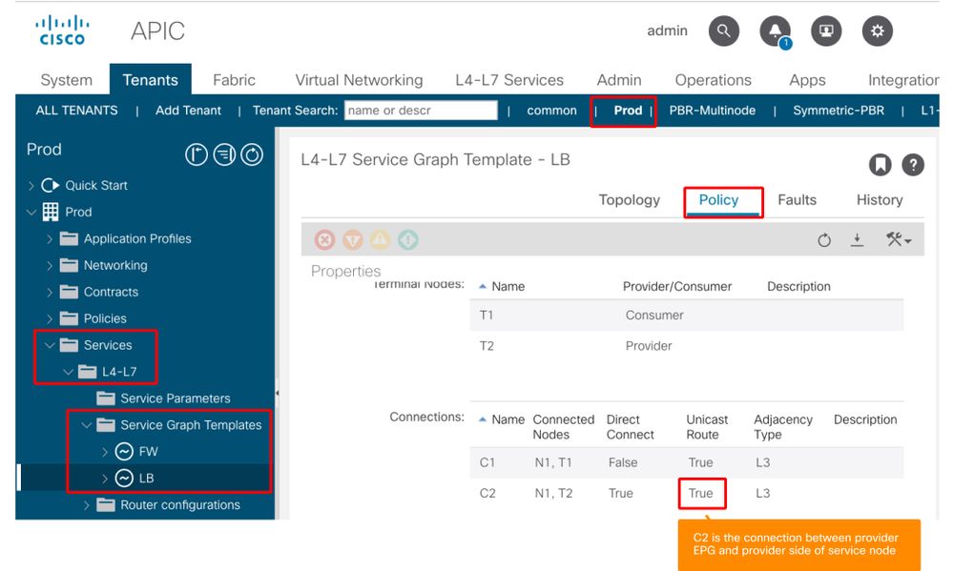The image size is (953, 571).
Task: Click the orange major fault icon
Action: point(353,240)
